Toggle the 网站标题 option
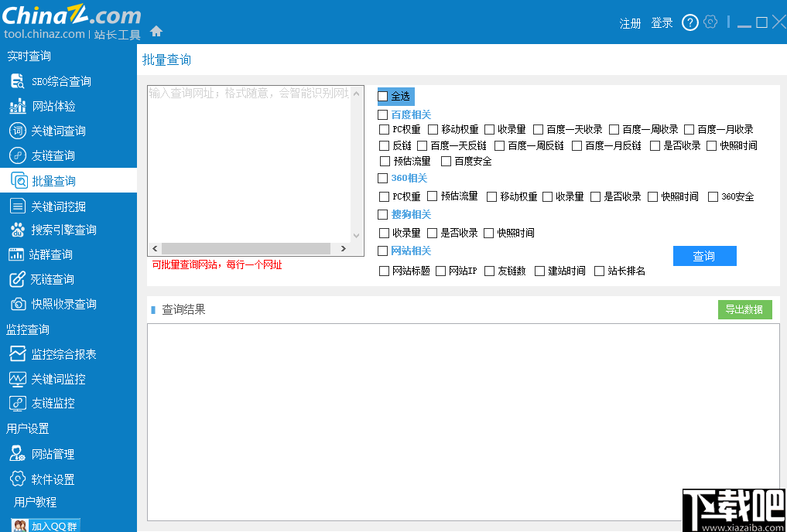Screen dimensions: 787x532 (384, 271)
